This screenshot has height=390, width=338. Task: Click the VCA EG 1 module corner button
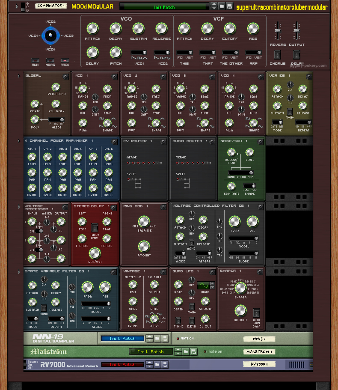309,77
